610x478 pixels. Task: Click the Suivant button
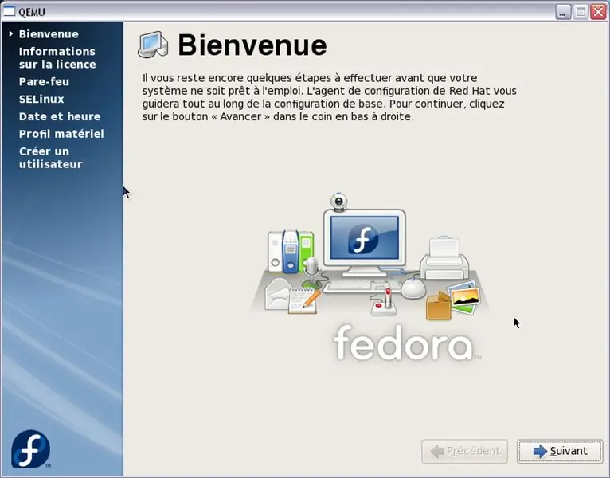pos(560,451)
